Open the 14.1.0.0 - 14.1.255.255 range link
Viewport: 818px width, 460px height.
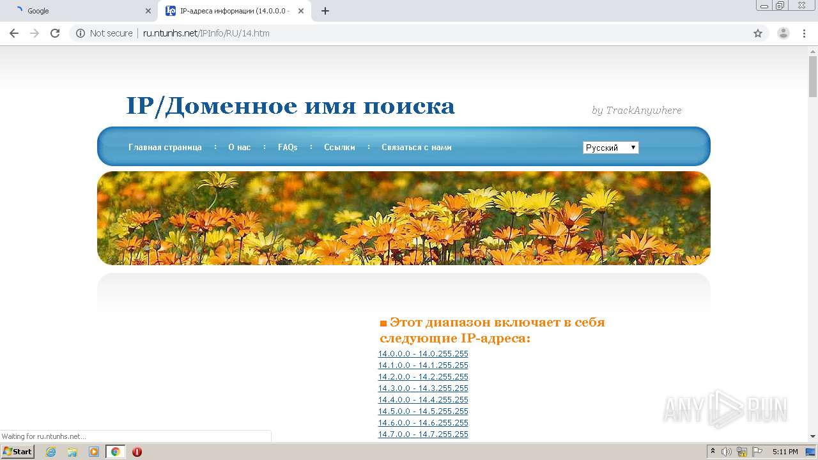(423, 365)
